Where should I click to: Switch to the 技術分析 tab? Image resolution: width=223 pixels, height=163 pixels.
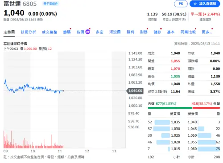28,32
